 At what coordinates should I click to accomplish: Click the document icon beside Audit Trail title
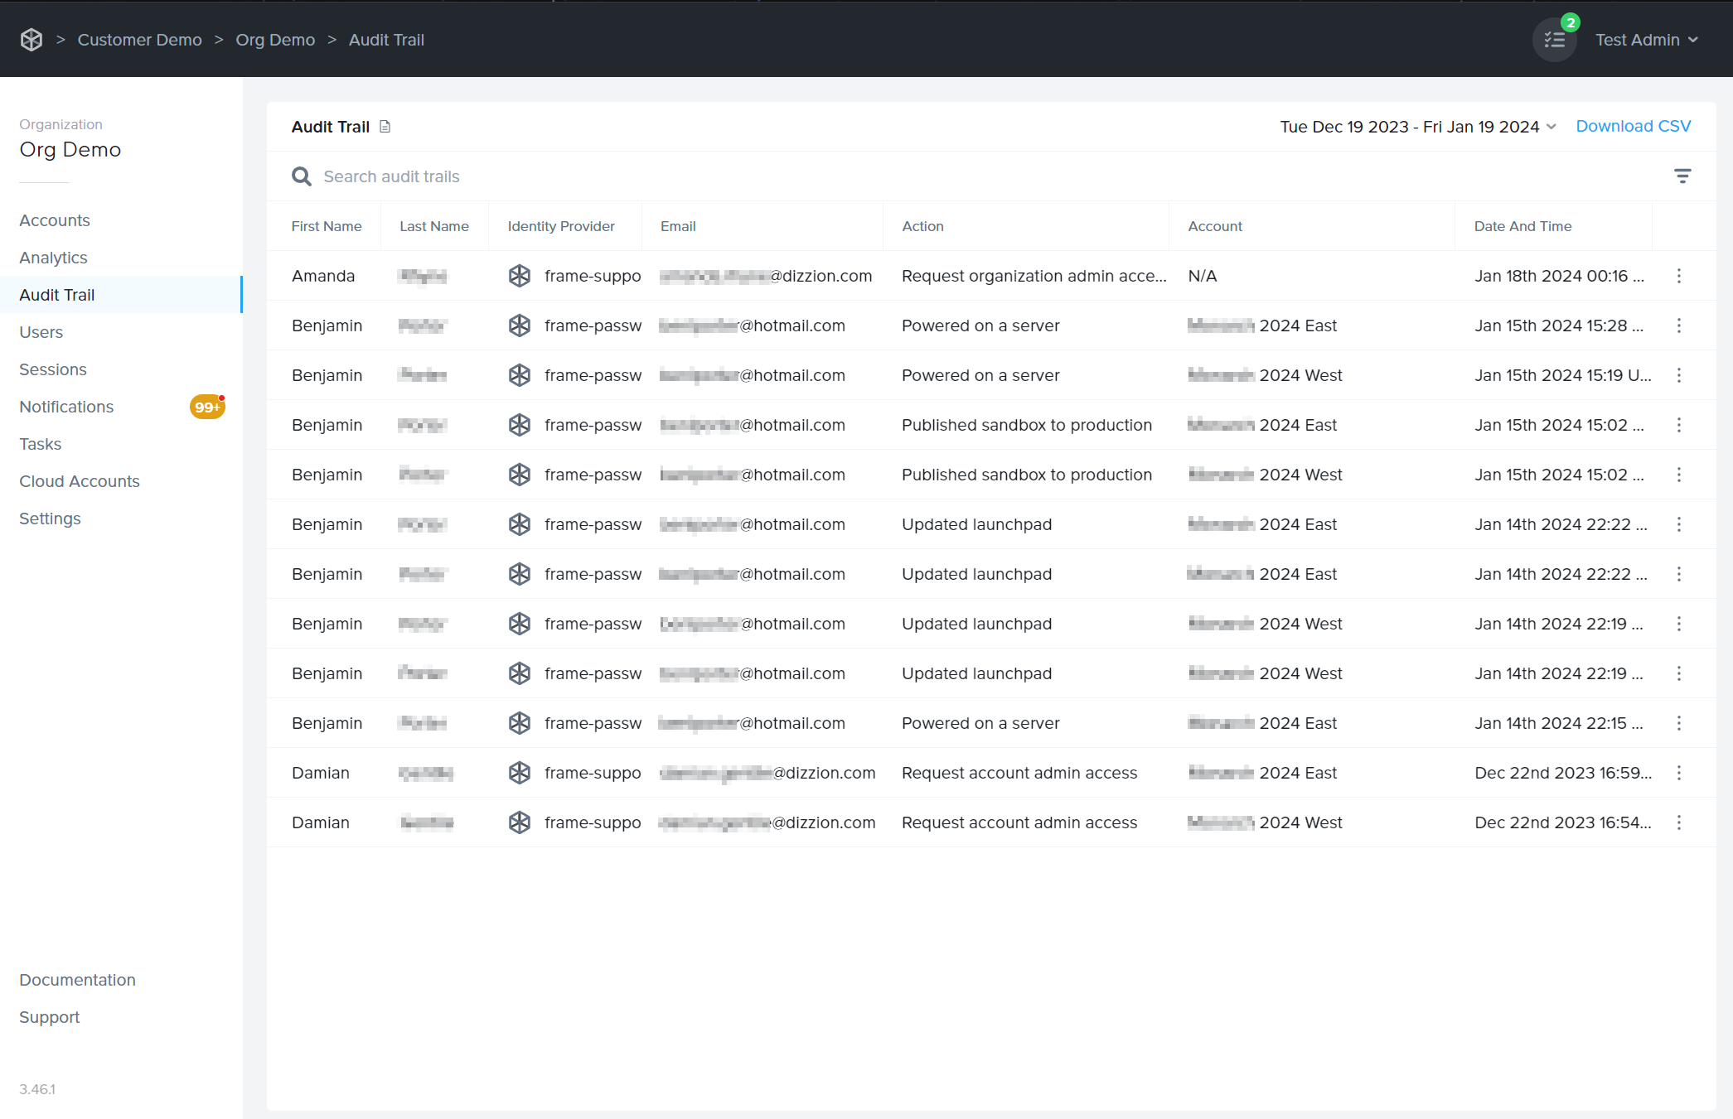(385, 127)
